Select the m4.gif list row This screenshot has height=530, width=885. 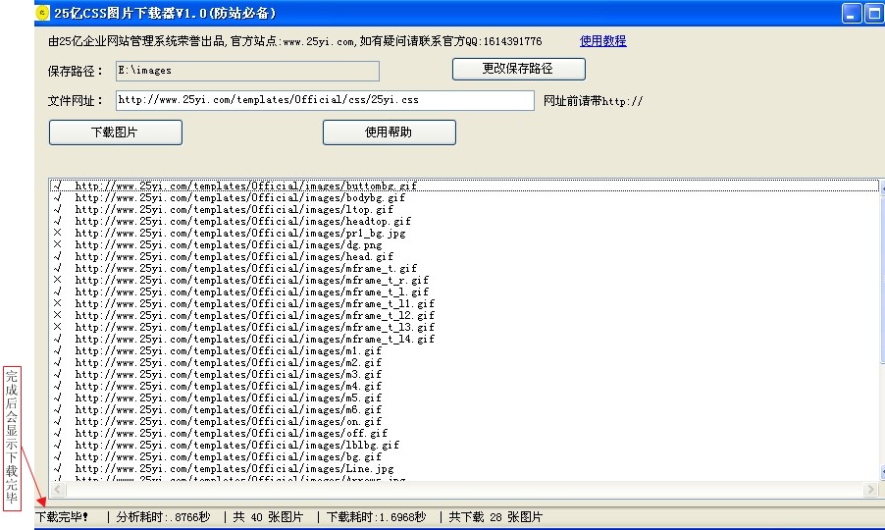464,387
